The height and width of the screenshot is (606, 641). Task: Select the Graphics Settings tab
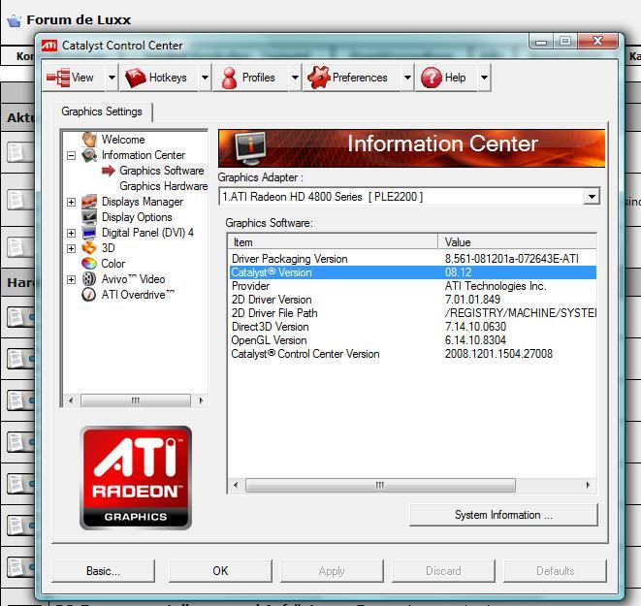pyautogui.click(x=102, y=112)
